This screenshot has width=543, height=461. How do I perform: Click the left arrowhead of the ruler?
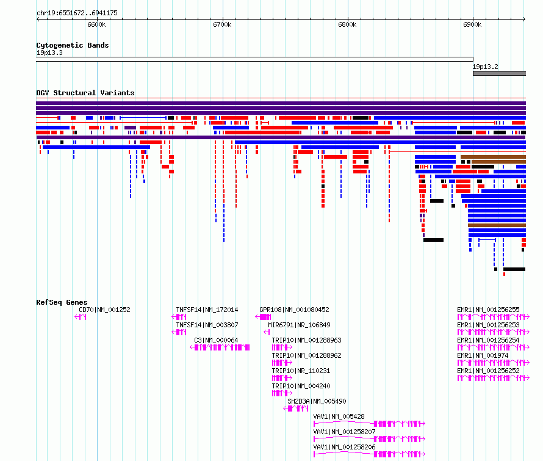[x=38, y=19]
